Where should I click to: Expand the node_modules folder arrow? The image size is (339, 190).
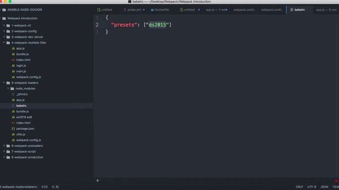(x=8, y=89)
